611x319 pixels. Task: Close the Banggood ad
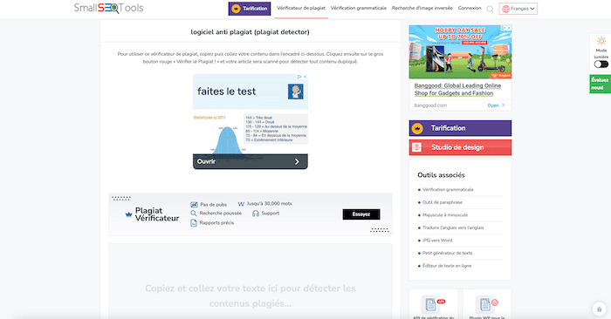tap(509, 28)
